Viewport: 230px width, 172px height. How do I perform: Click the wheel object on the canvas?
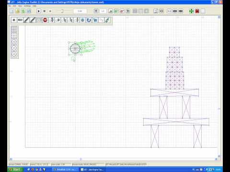click(75, 48)
